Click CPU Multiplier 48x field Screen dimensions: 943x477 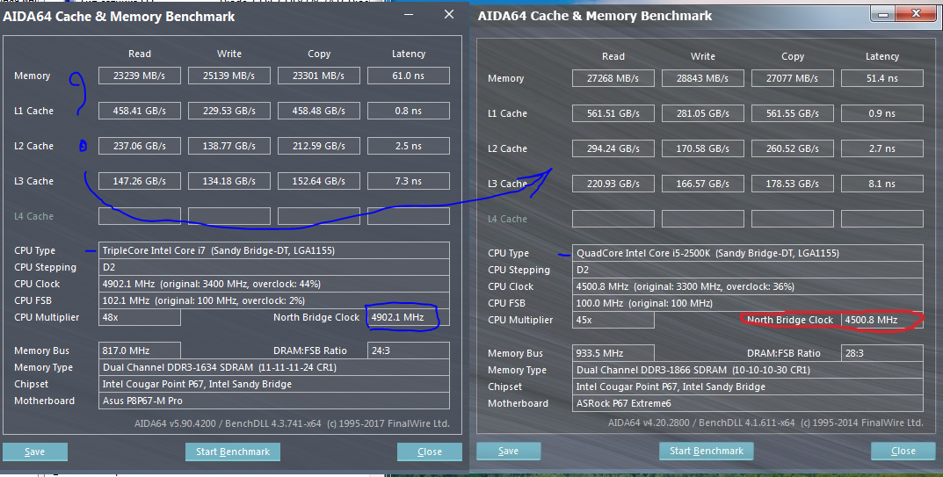point(140,317)
